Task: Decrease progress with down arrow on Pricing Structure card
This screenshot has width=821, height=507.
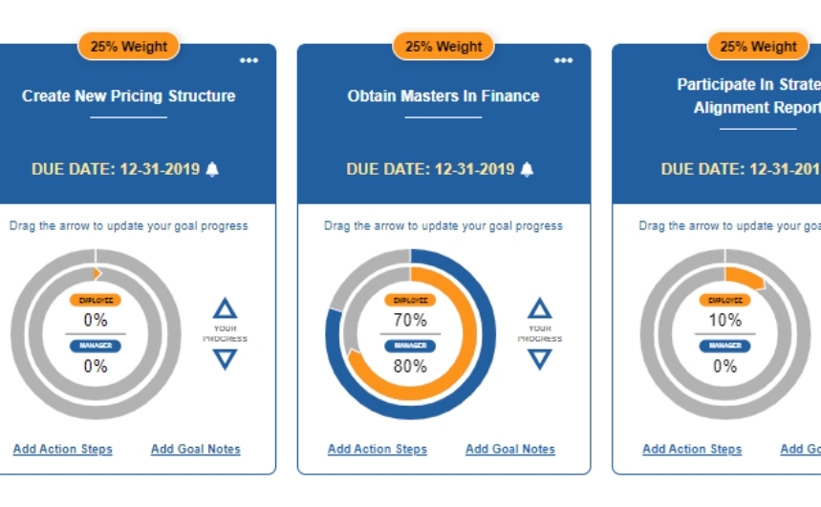Action: (225, 359)
